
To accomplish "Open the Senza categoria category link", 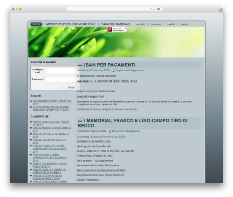I will tap(102, 109).
